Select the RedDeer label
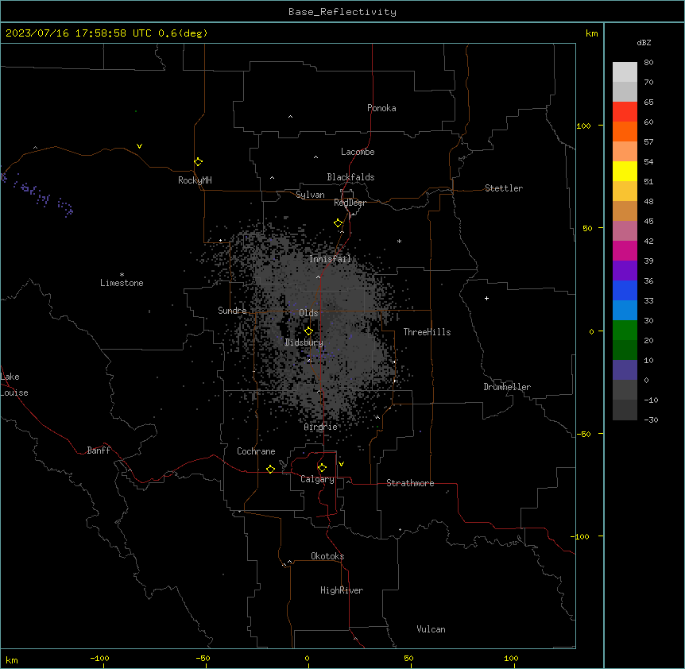 tap(350, 203)
